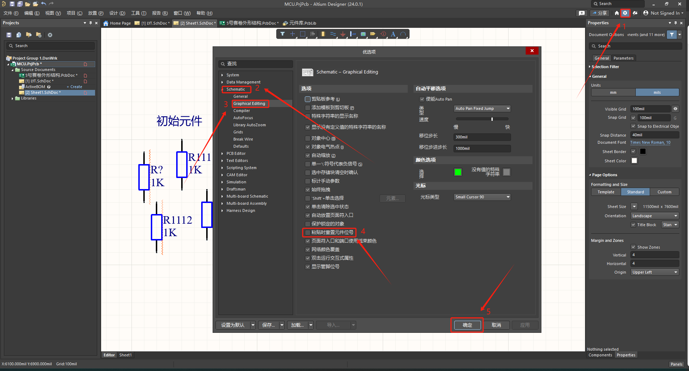Toggle 使能Auto Pan checkbox

422,99
